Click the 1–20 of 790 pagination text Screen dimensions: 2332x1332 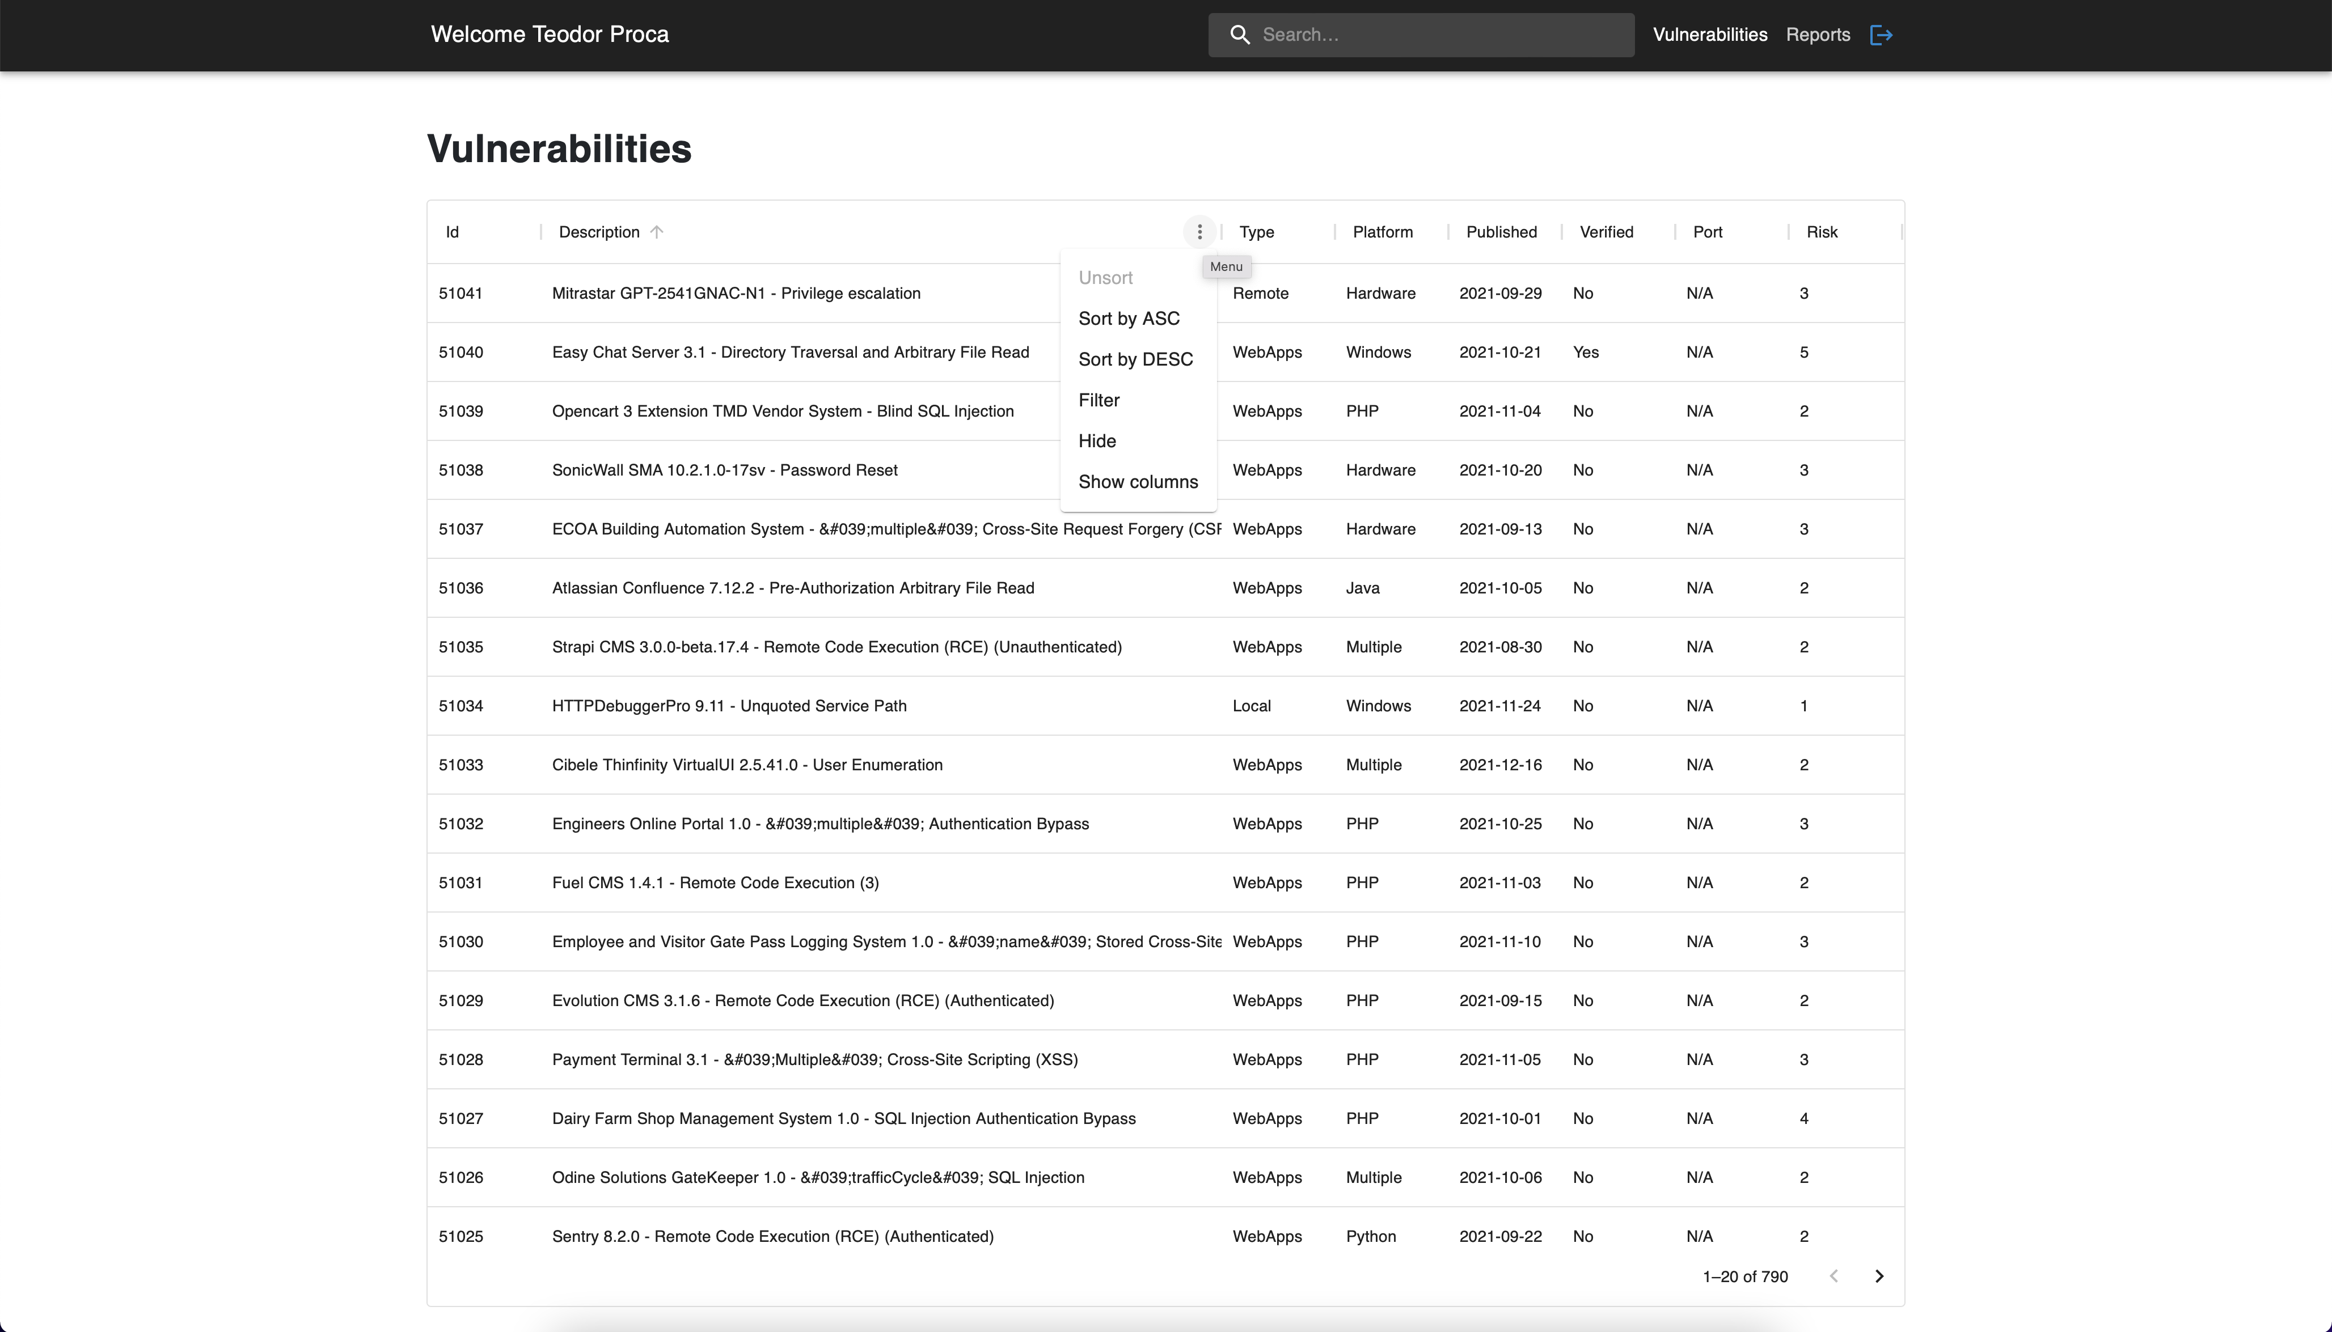click(x=1744, y=1276)
